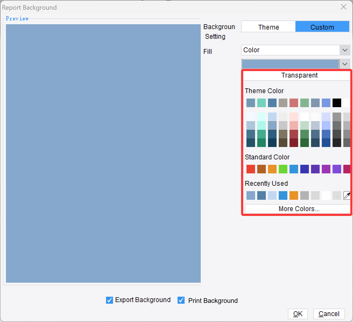Pick a color using the eyedropper tool
Viewport: 353px width, 322px height.
tap(347, 195)
